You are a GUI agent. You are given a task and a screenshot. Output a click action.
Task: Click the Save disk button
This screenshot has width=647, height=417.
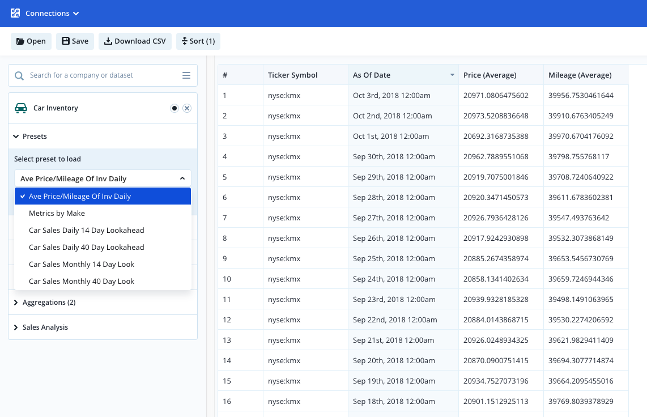tap(75, 41)
